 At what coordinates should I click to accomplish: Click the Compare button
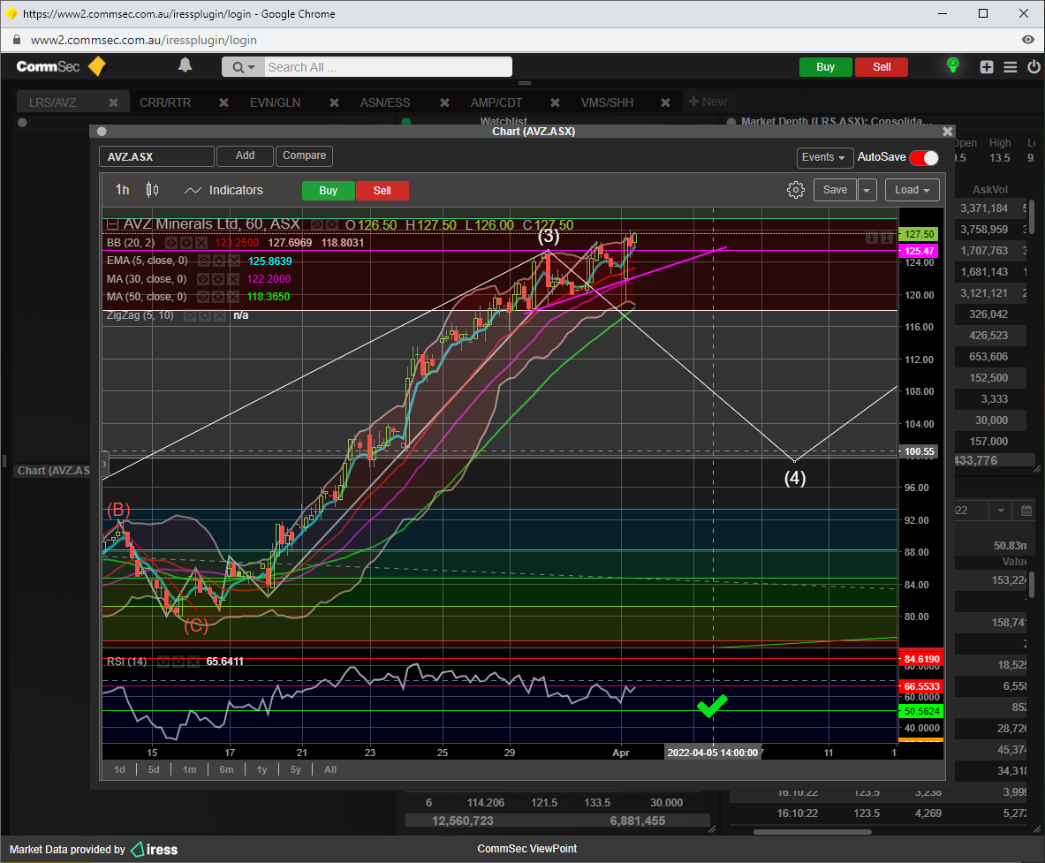pyautogui.click(x=304, y=155)
